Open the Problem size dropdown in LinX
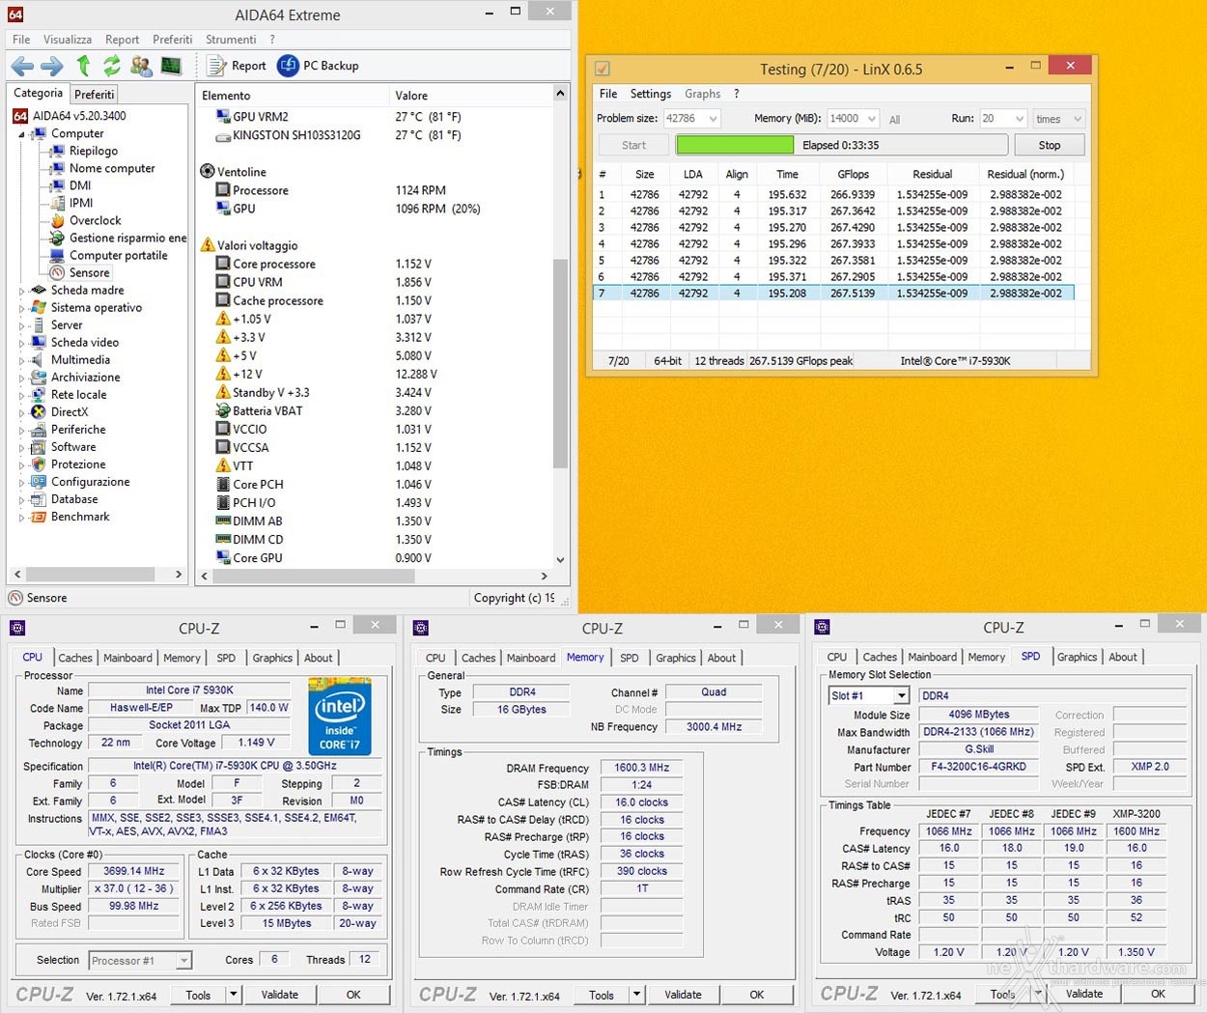Viewport: 1207px width, 1013px height. pyautogui.click(x=713, y=119)
